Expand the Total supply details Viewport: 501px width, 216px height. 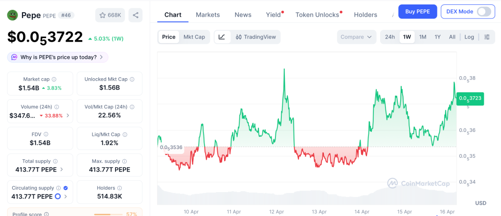62,170
